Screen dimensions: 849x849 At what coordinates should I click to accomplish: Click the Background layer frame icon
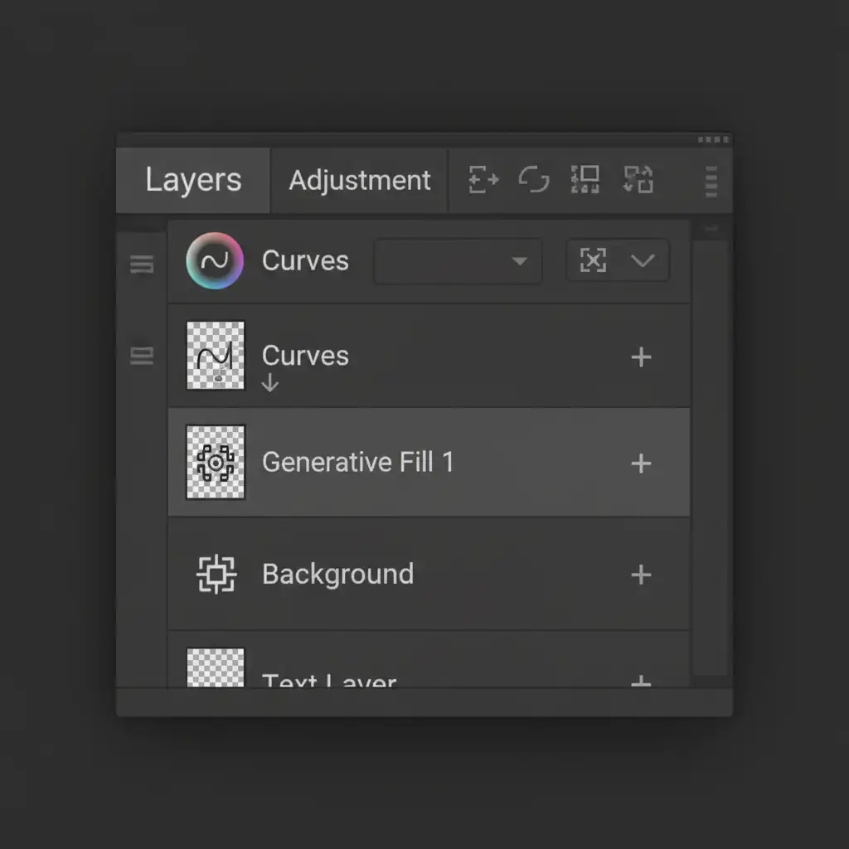(216, 574)
